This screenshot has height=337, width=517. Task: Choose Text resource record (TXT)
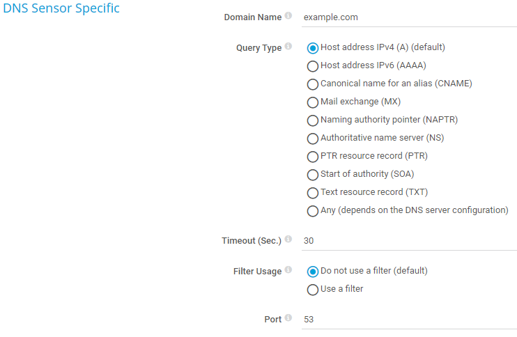click(x=313, y=193)
